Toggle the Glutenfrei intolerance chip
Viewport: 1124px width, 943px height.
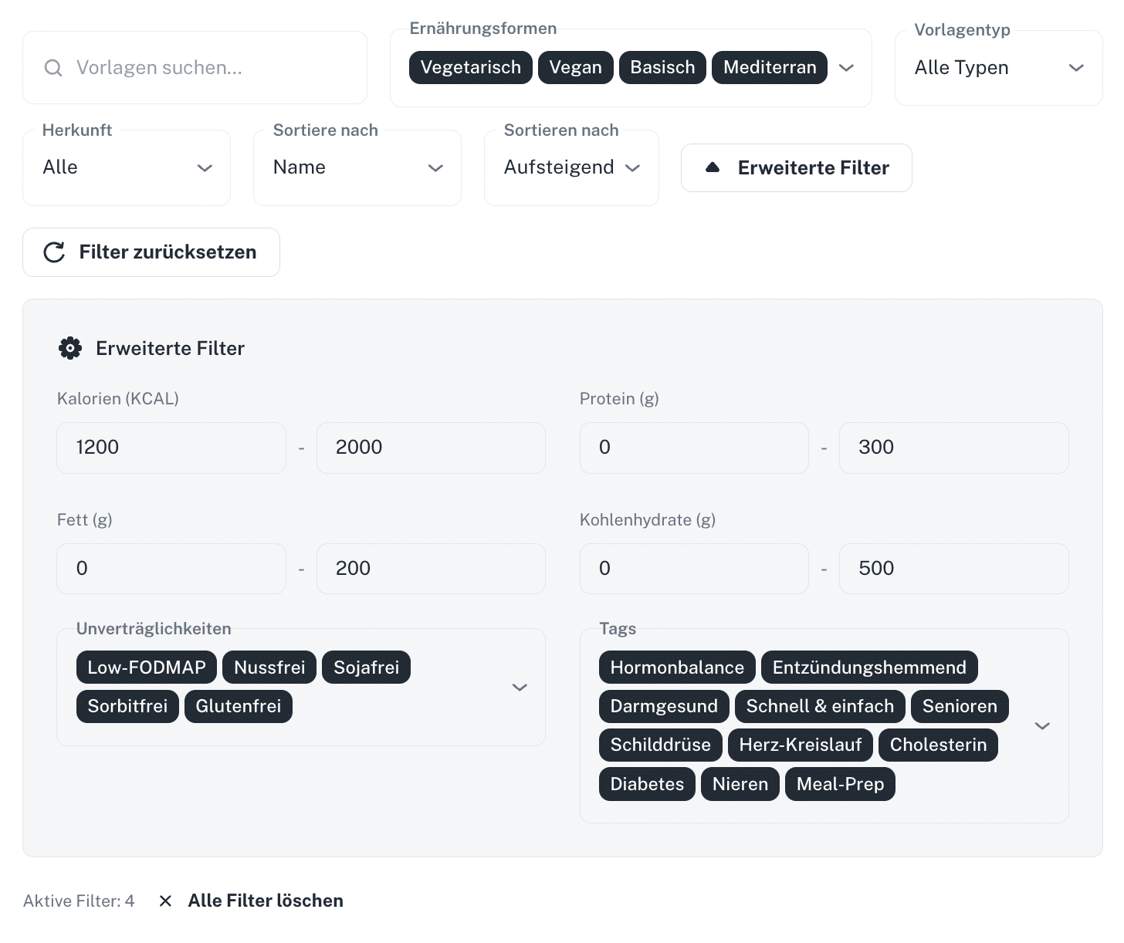pos(239,707)
